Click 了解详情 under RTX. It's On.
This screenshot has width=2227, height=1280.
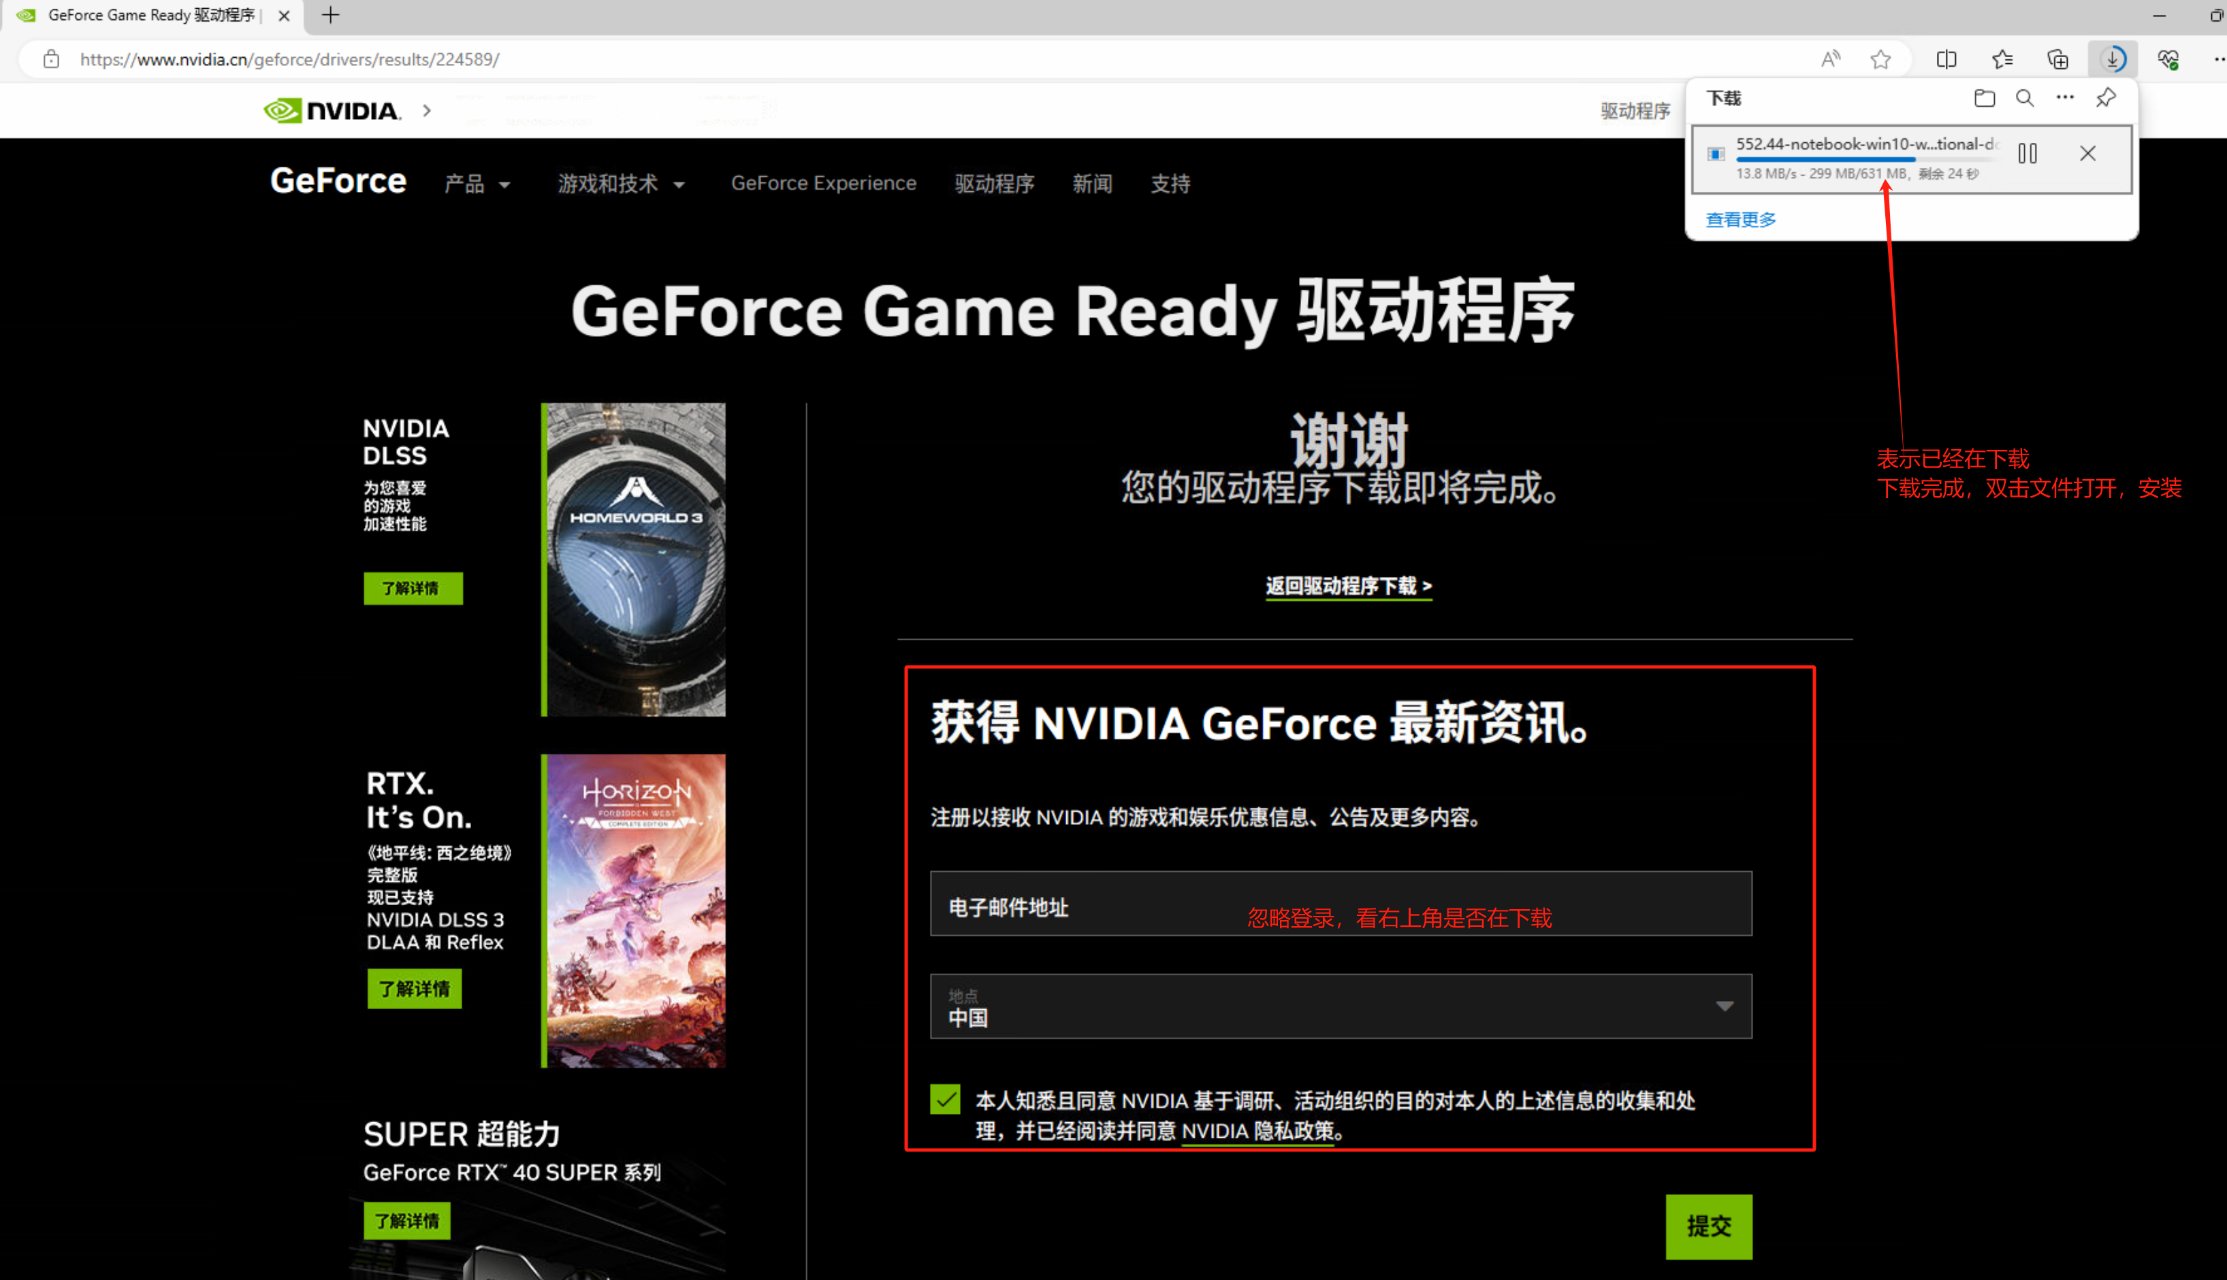coord(415,989)
